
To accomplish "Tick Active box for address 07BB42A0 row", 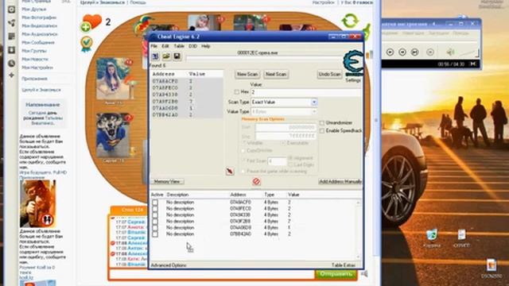I will click(155, 234).
